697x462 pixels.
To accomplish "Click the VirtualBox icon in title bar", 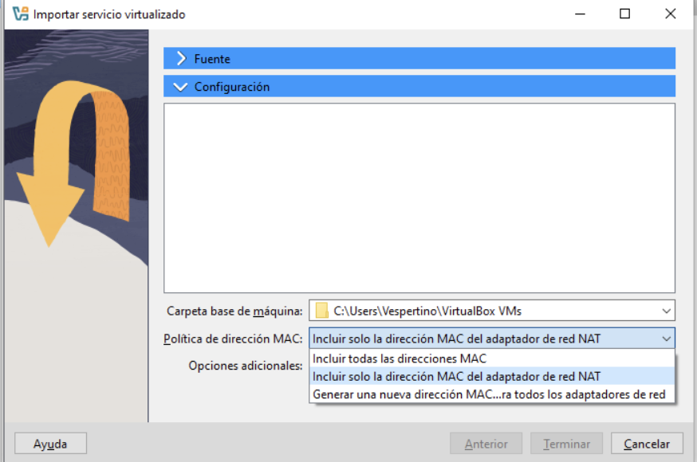I will 21,14.
